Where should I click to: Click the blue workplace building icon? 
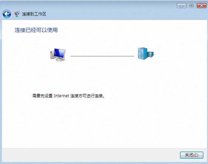146,53
